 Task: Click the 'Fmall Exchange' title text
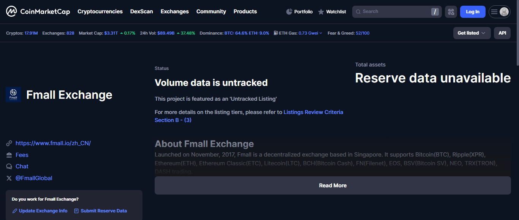(x=69, y=95)
